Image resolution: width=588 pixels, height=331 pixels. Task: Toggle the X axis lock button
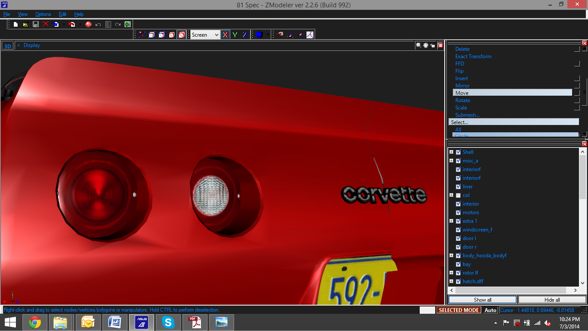coord(225,34)
